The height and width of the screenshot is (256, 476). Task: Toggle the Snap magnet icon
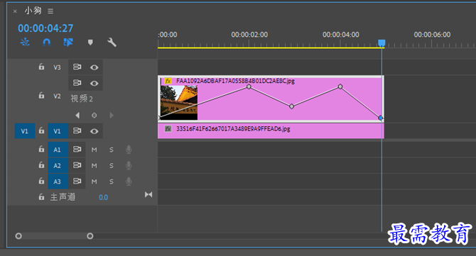[46, 42]
